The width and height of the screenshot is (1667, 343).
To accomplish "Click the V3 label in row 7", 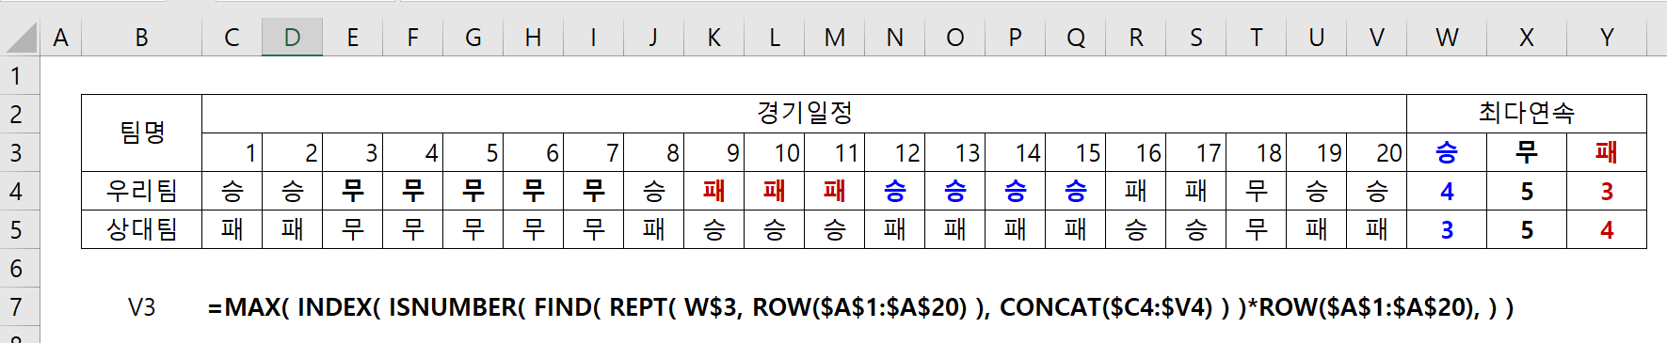I will pos(141,307).
